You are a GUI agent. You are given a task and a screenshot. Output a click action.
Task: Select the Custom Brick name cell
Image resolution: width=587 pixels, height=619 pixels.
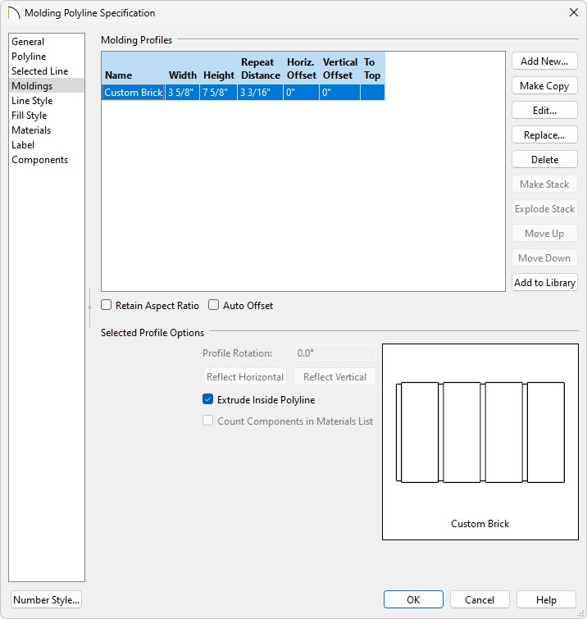[134, 93]
